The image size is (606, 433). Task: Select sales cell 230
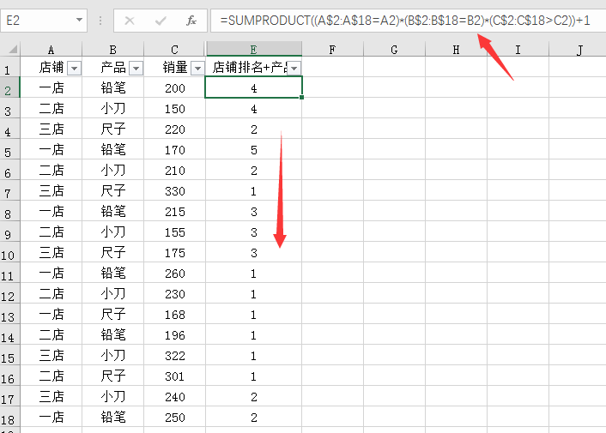(175, 294)
